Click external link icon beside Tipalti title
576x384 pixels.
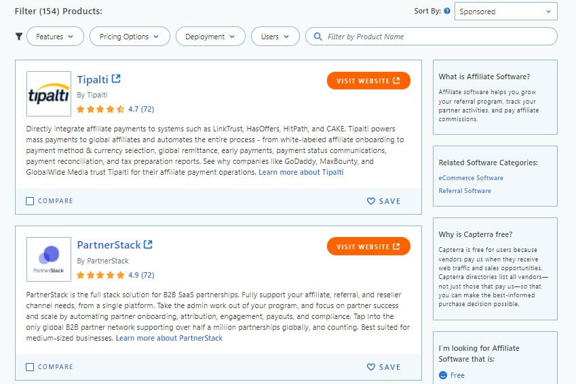pyautogui.click(x=116, y=79)
